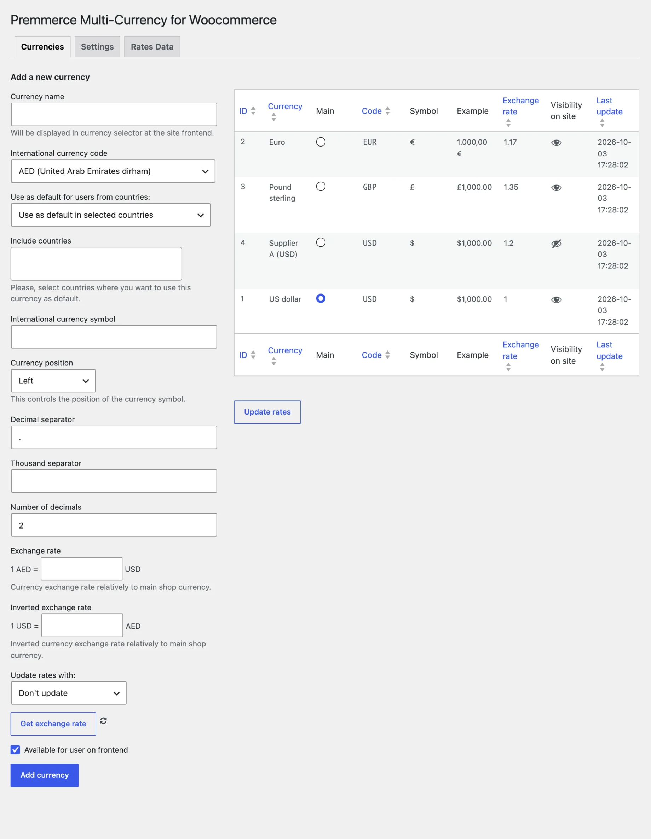
Task: Sort arrows under Currency in the top header
Action: (274, 117)
